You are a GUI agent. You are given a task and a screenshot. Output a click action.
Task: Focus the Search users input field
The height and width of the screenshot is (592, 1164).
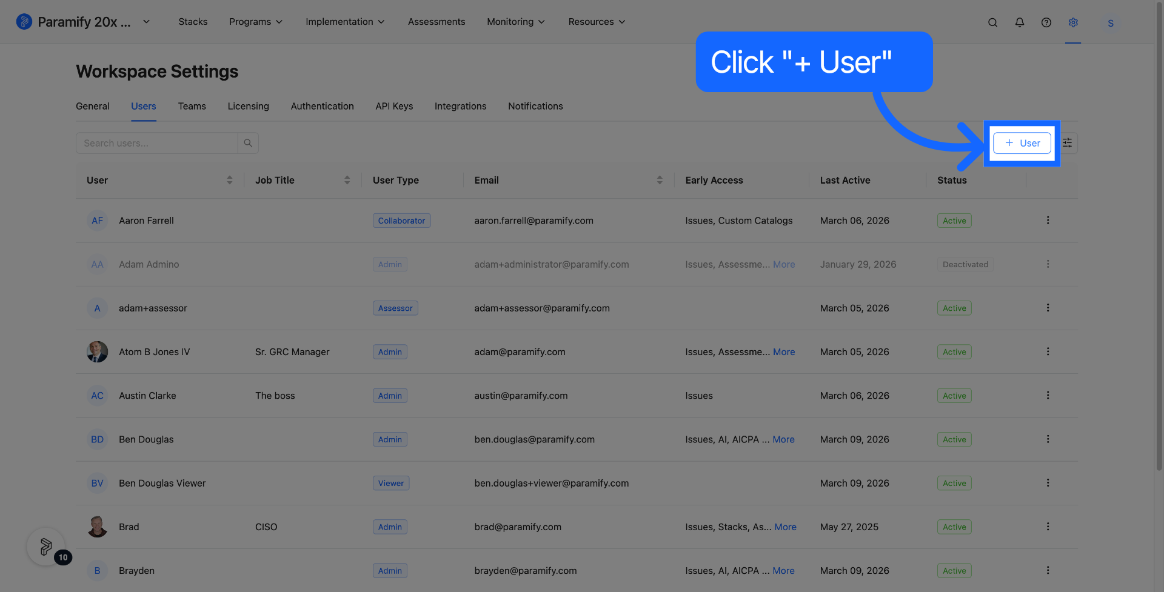(157, 143)
